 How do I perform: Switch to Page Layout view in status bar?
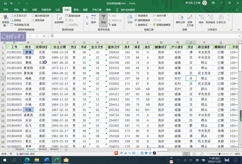click(x=194, y=154)
